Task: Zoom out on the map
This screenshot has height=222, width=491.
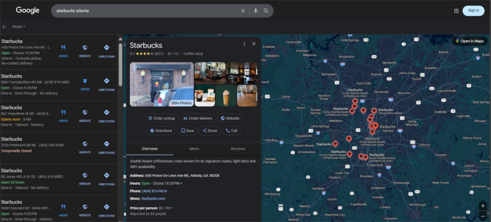Action: 483,216
